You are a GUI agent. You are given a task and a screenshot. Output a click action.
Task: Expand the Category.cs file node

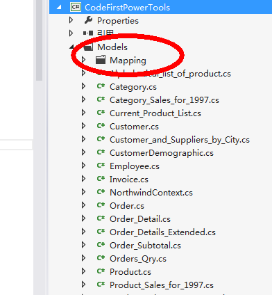[84, 86]
